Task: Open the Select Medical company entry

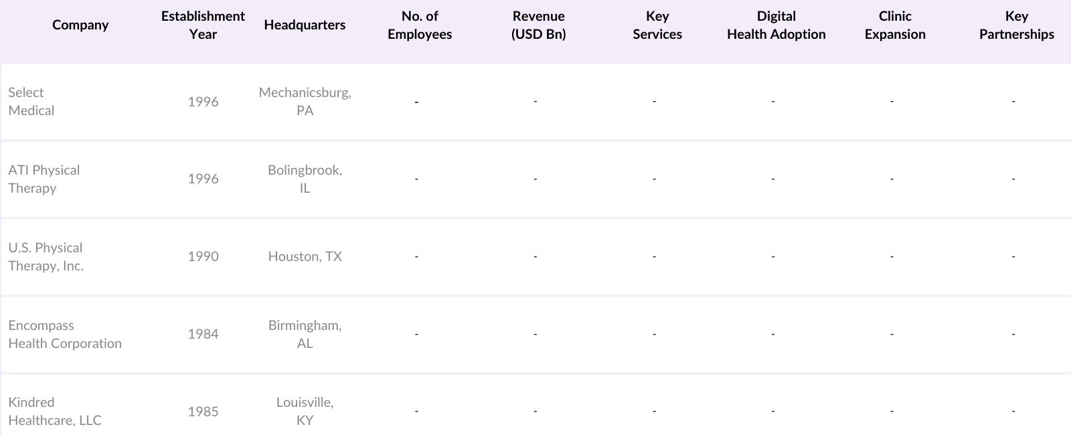Action: click(31, 101)
